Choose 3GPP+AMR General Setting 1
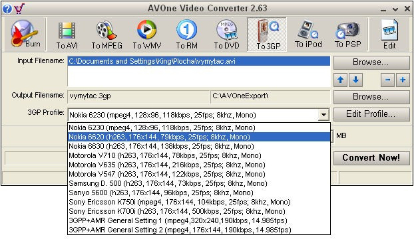This screenshot has height=239, width=414. click(199, 220)
